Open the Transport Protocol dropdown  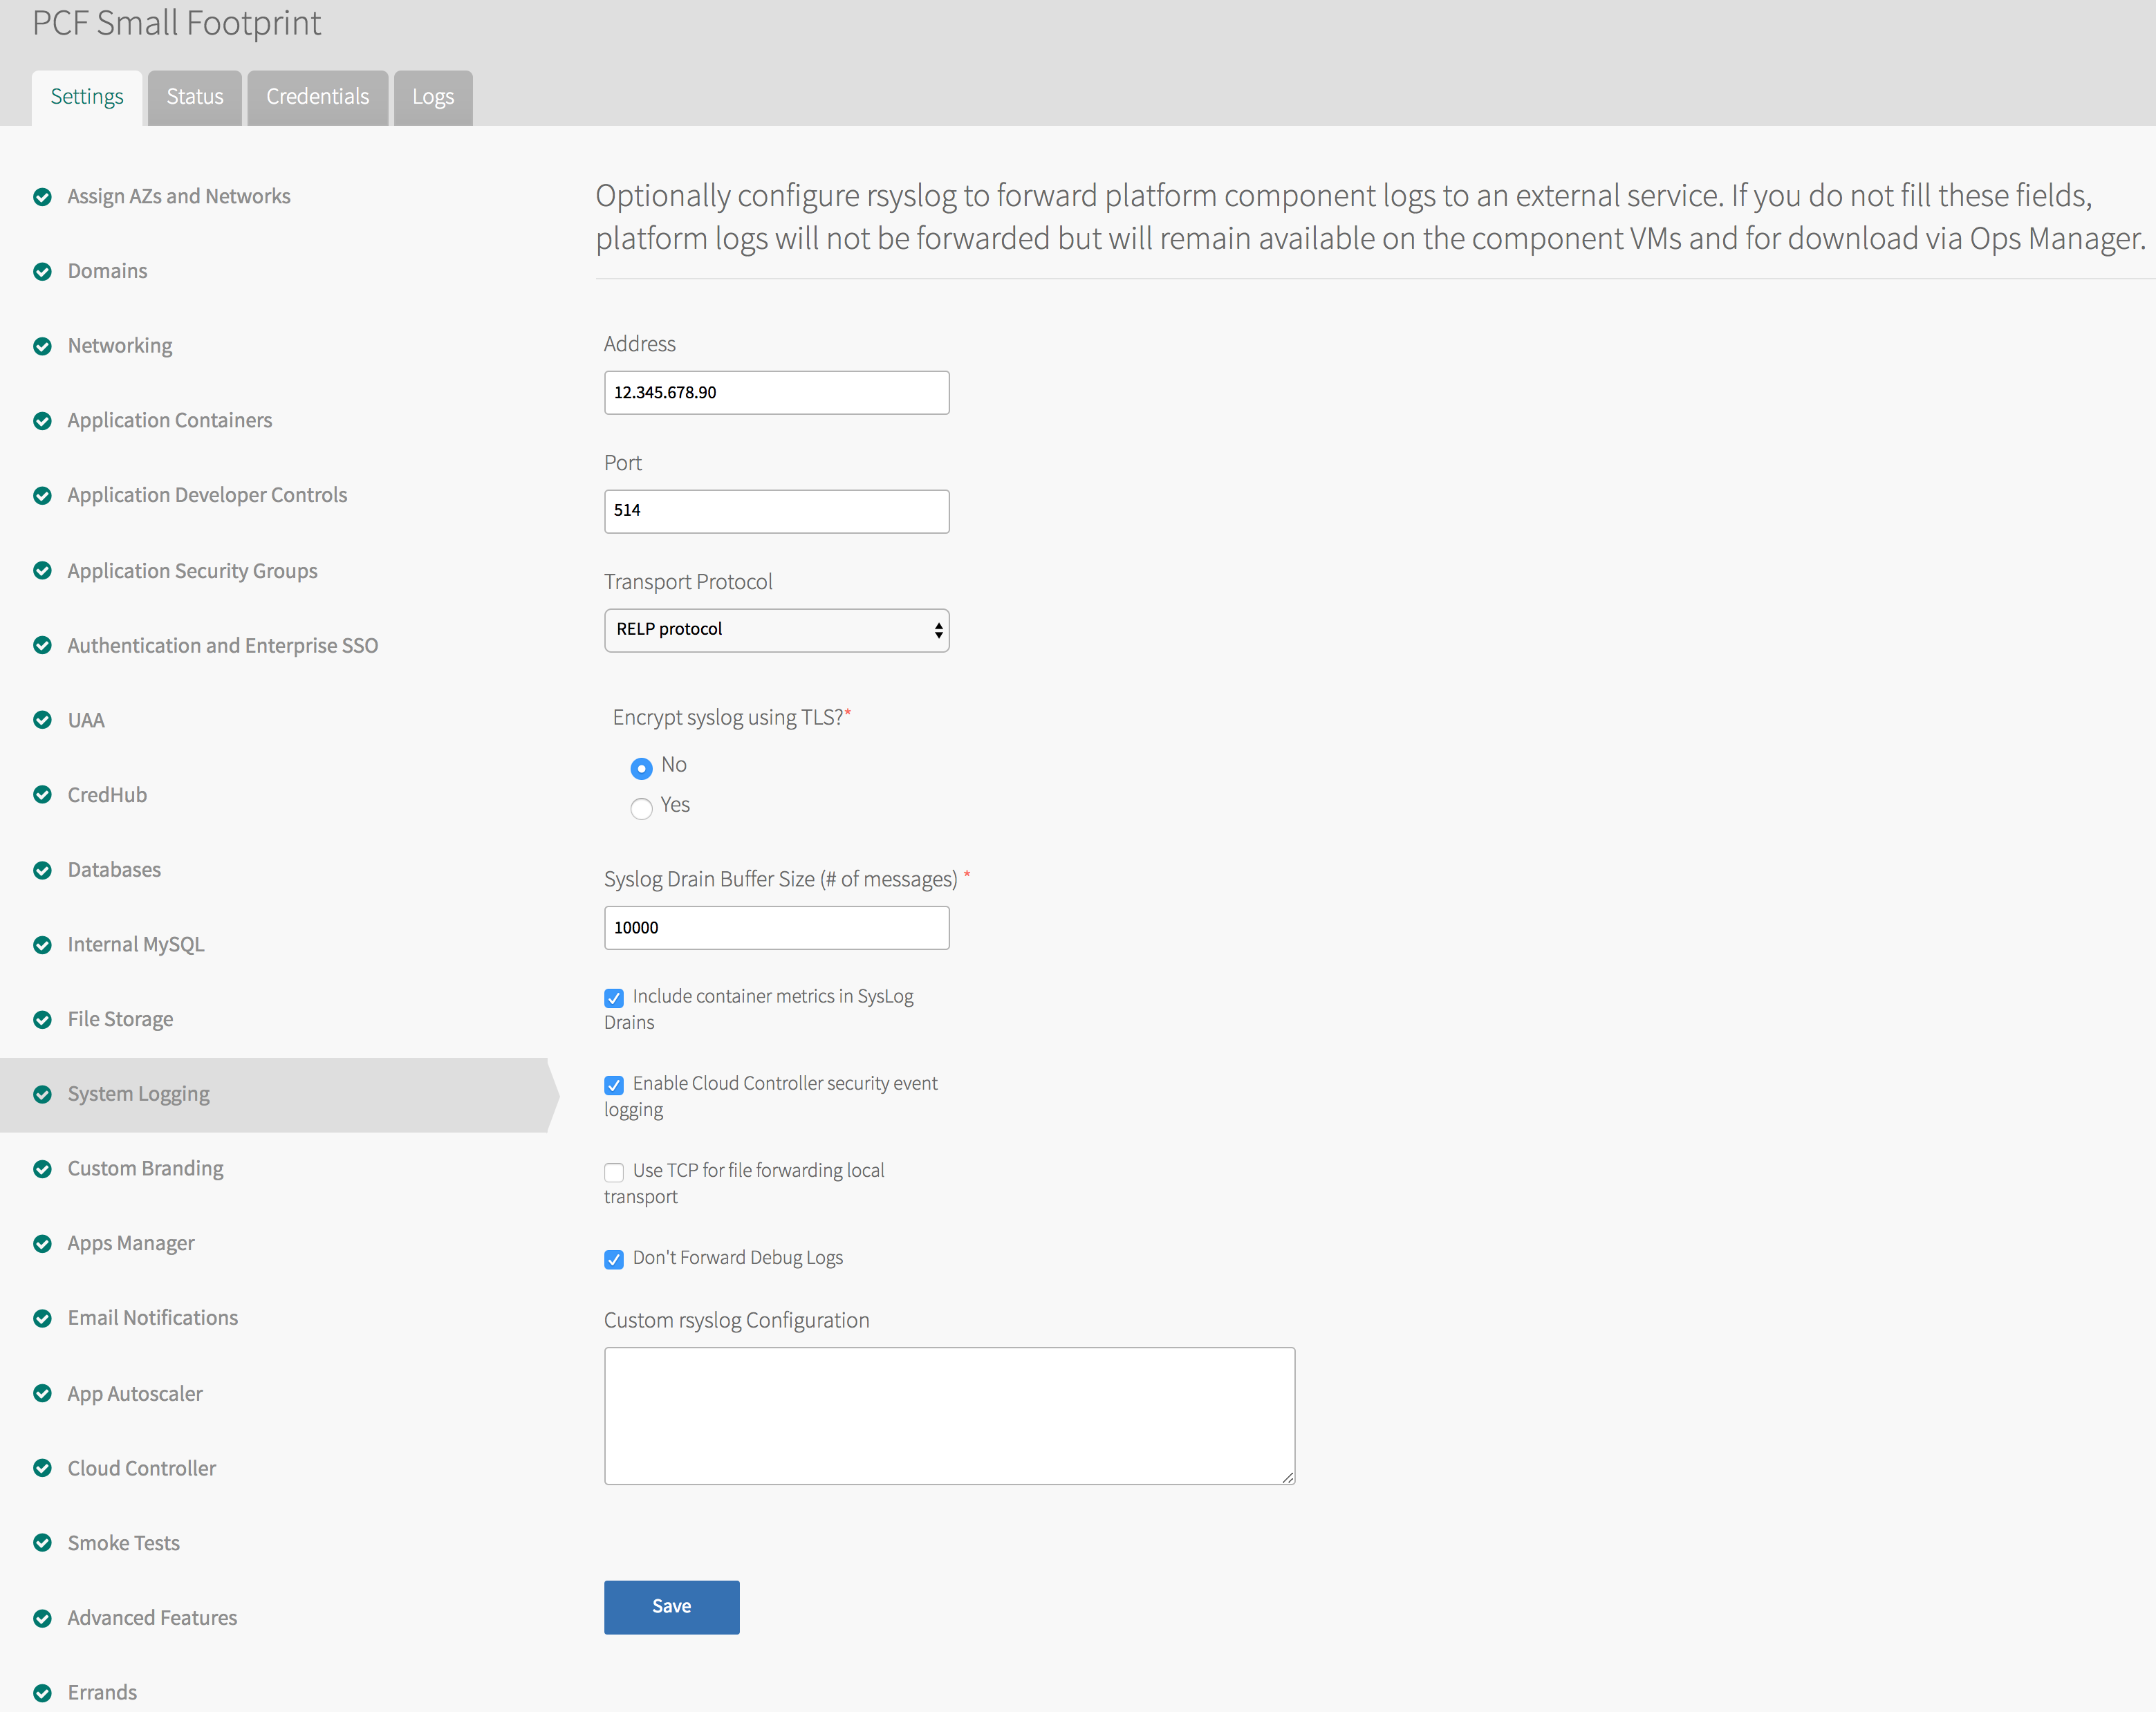(x=776, y=630)
